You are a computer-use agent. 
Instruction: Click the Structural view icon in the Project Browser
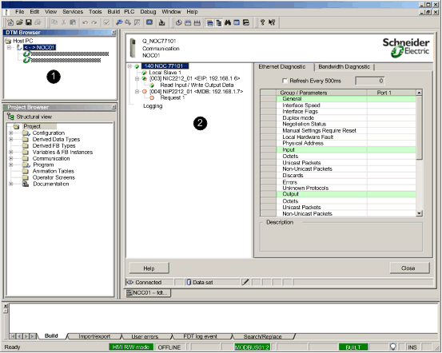point(10,117)
